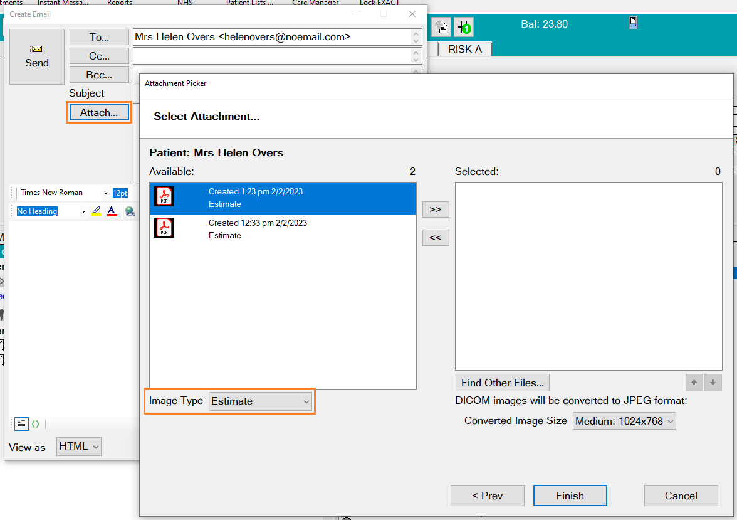Select the 1:23 pm Estimate PDF

coord(283,198)
